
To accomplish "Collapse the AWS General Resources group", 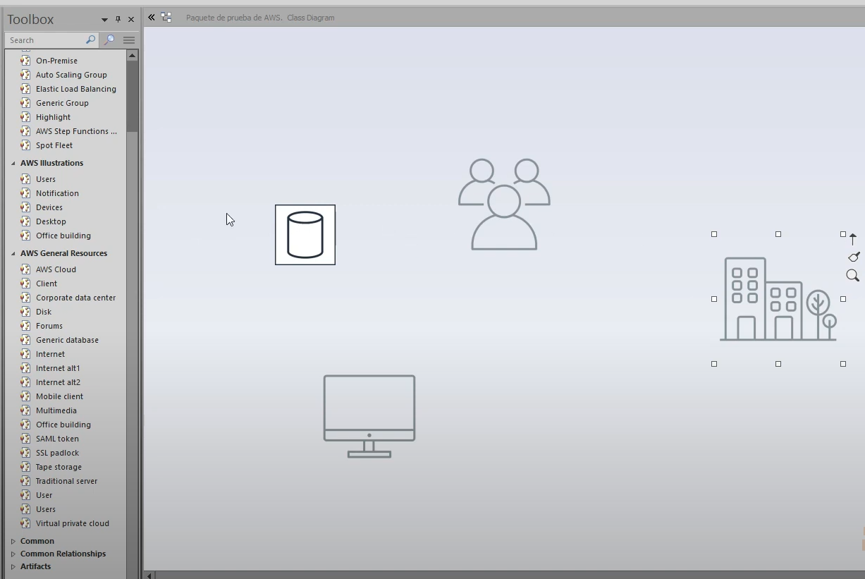I will 13,253.
